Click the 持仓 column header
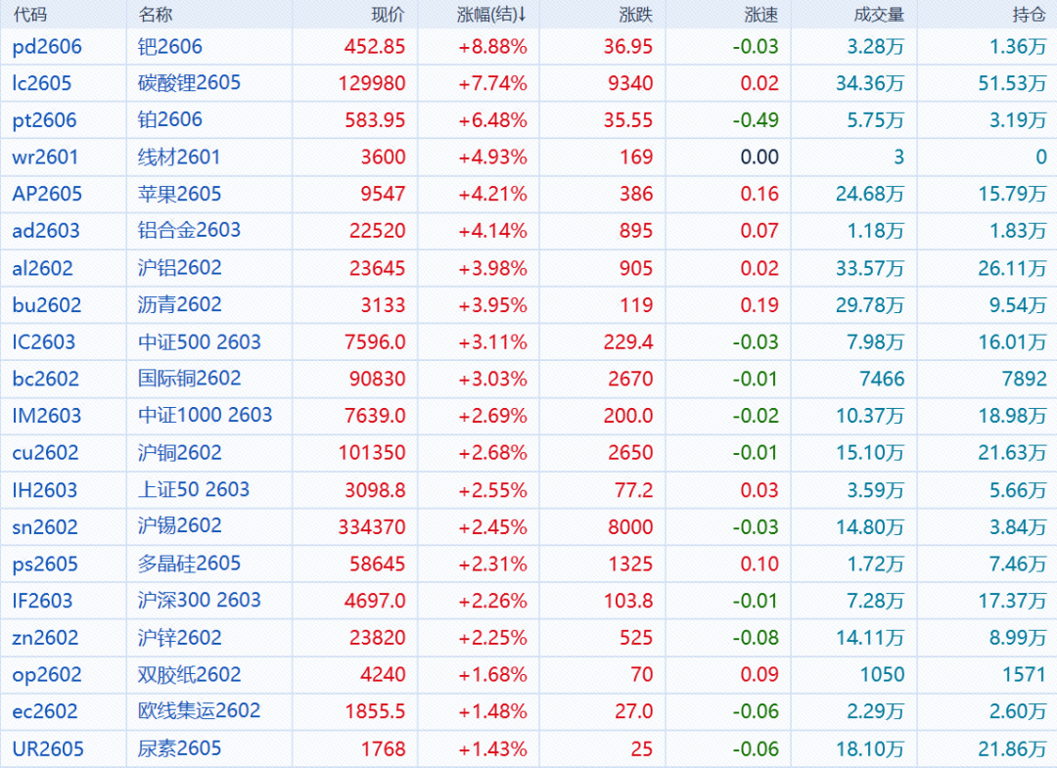The height and width of the screenshot is (768, 1057). click(1029, 15)
